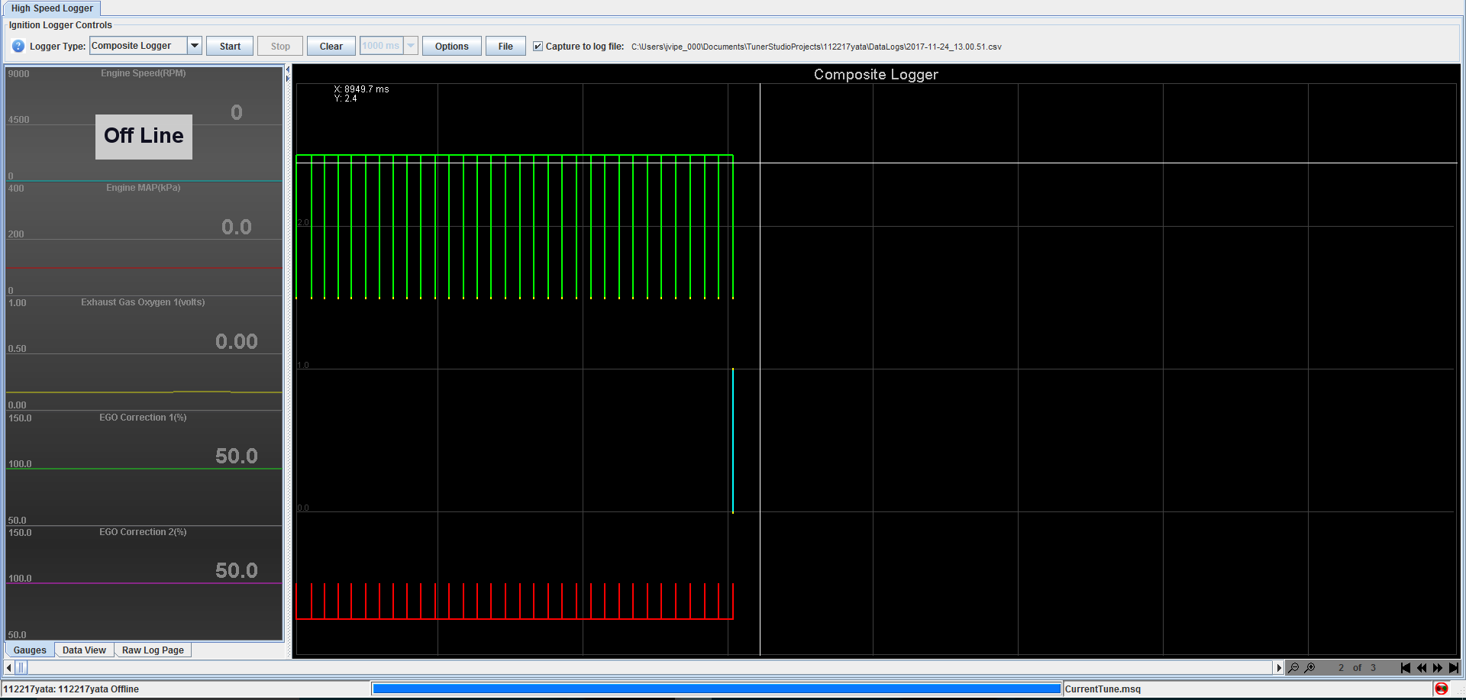Click the Clear button
1466x700 pixels.
(x=331, y=47)
